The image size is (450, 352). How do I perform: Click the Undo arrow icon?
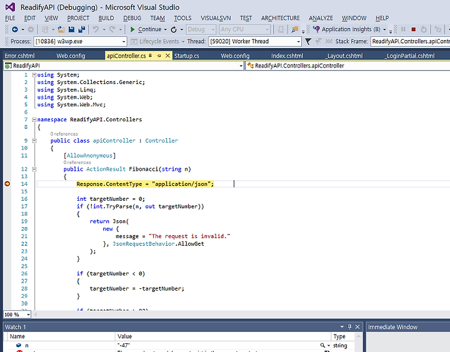96,29
